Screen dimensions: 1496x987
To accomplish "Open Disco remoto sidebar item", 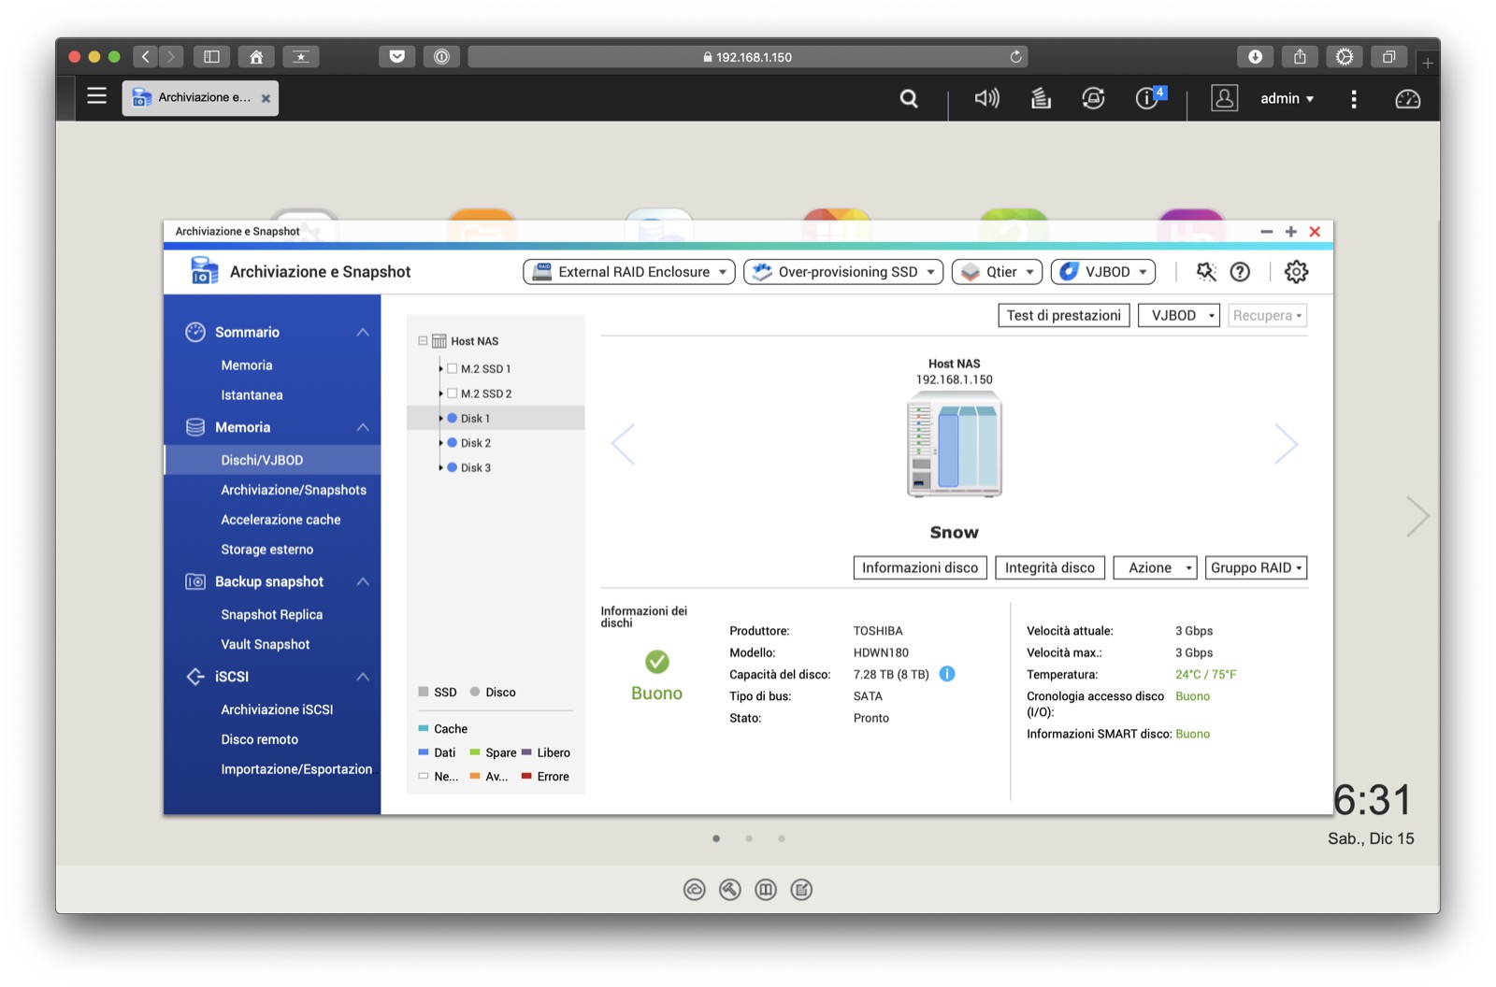I will [259, 740].
